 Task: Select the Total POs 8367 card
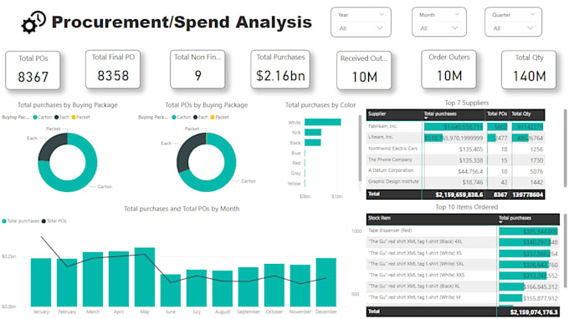[33, 70]
